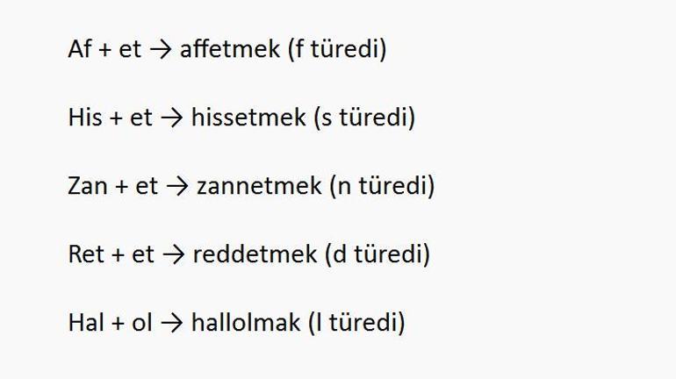Image resolution: width=676 pixels, height=379 pixels.
Task: Select the "(s türedi)" note
Action: pos(364,118)
